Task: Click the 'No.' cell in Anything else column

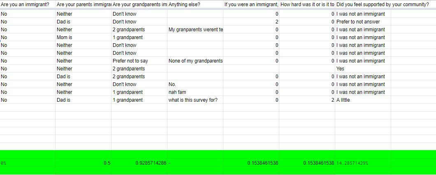Action: coord(195,84)
